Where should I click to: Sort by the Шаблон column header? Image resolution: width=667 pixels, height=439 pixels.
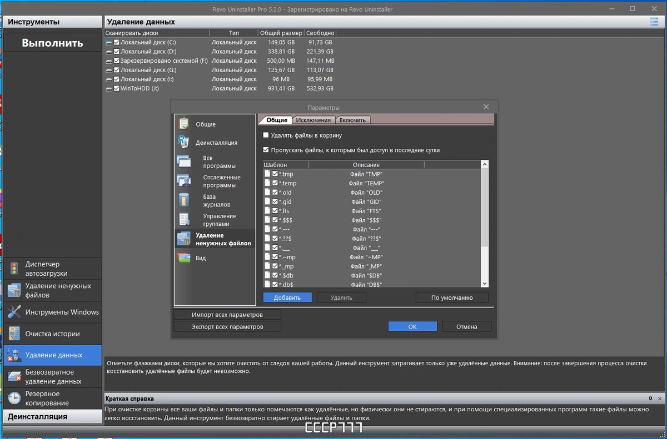286,165
